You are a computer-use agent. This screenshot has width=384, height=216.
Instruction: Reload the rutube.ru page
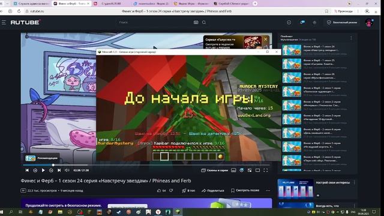click(19, 11)
